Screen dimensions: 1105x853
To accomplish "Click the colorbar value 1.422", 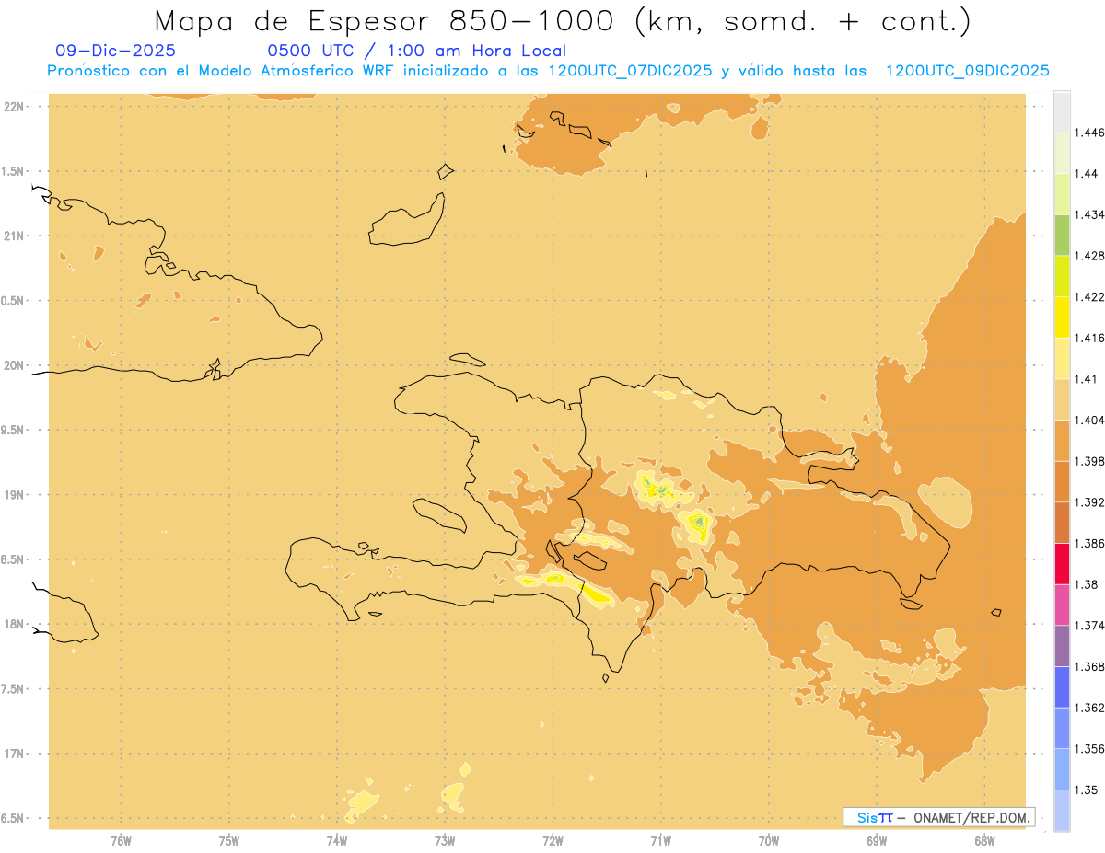I will (x=1089, y=297).
